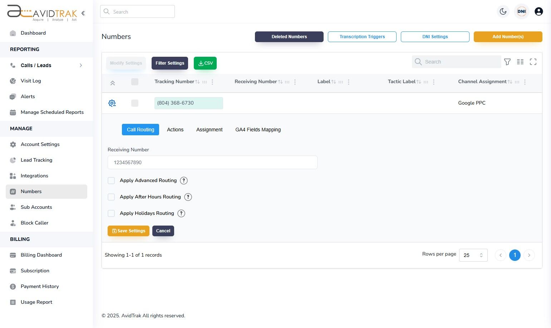Click the Add Number(s) button
Image resolution: width=551 pixels, height=328 pixels.
pyautogui.click(x=508, y=37)
